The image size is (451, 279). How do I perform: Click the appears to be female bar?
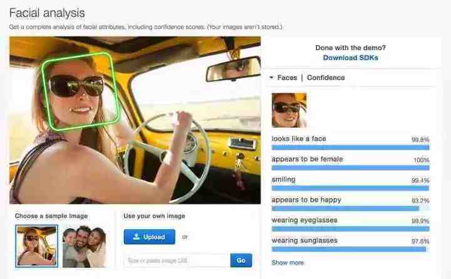[350, 168]
